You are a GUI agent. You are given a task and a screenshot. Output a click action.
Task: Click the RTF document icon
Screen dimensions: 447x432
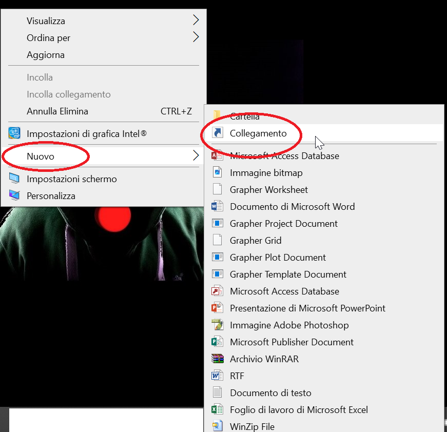coord(217,375)
